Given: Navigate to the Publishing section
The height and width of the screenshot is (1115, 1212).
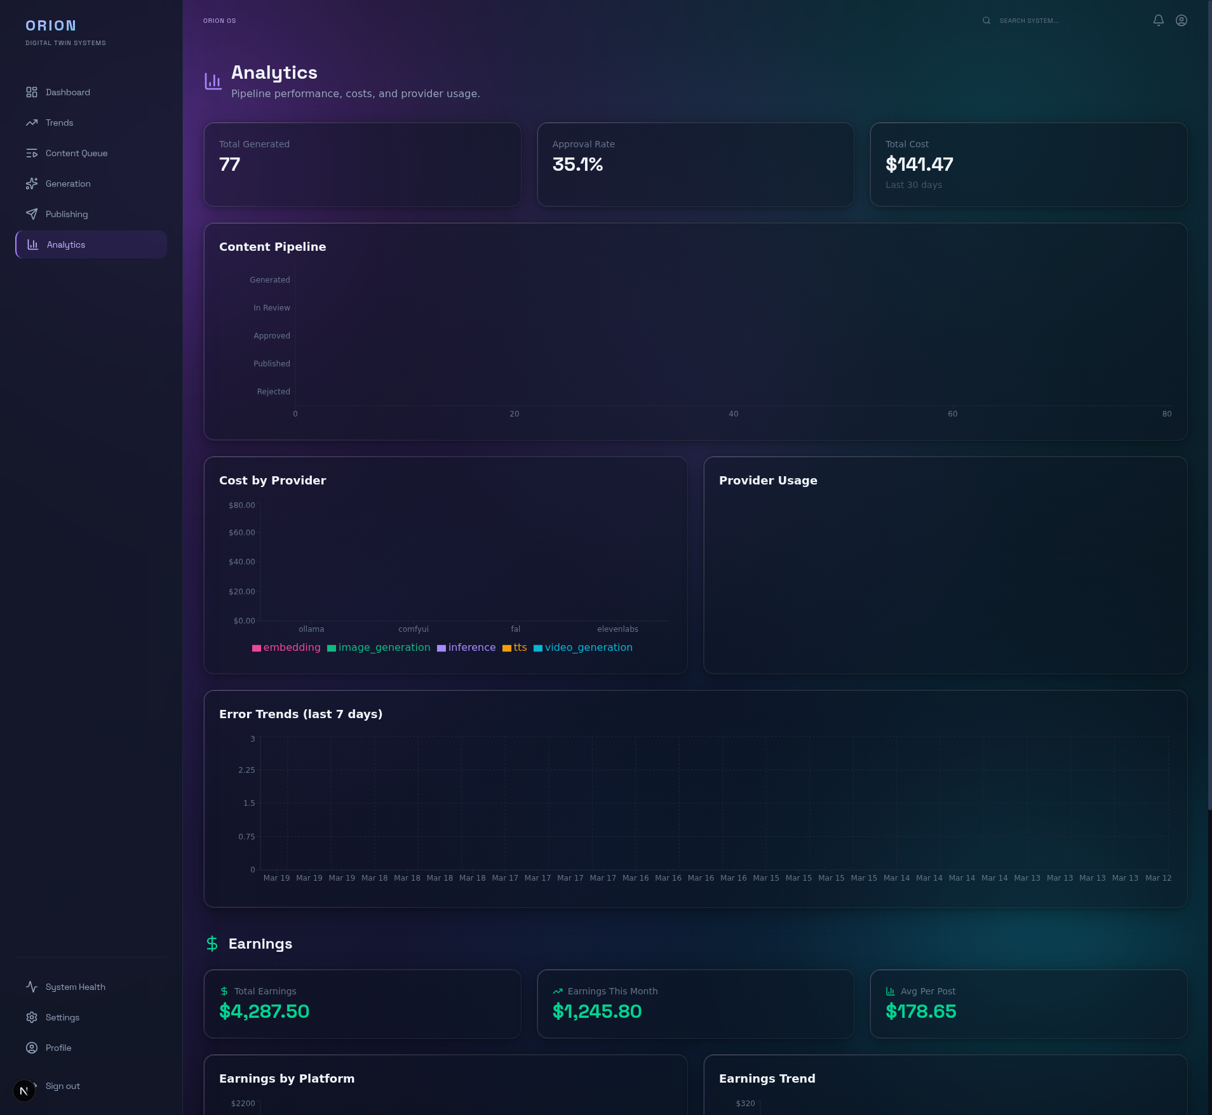Looking at the screenshot, I should (x=66, y=214).
